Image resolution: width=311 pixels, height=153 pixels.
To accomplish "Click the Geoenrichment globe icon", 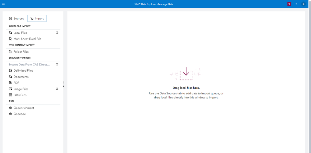I will click(x=11, y=108).
